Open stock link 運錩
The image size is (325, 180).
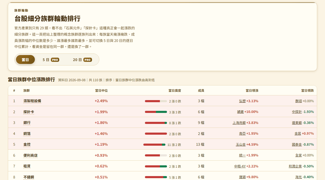(242, 177)
